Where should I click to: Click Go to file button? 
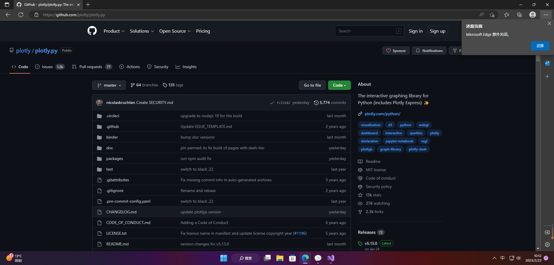pos(312,85)
